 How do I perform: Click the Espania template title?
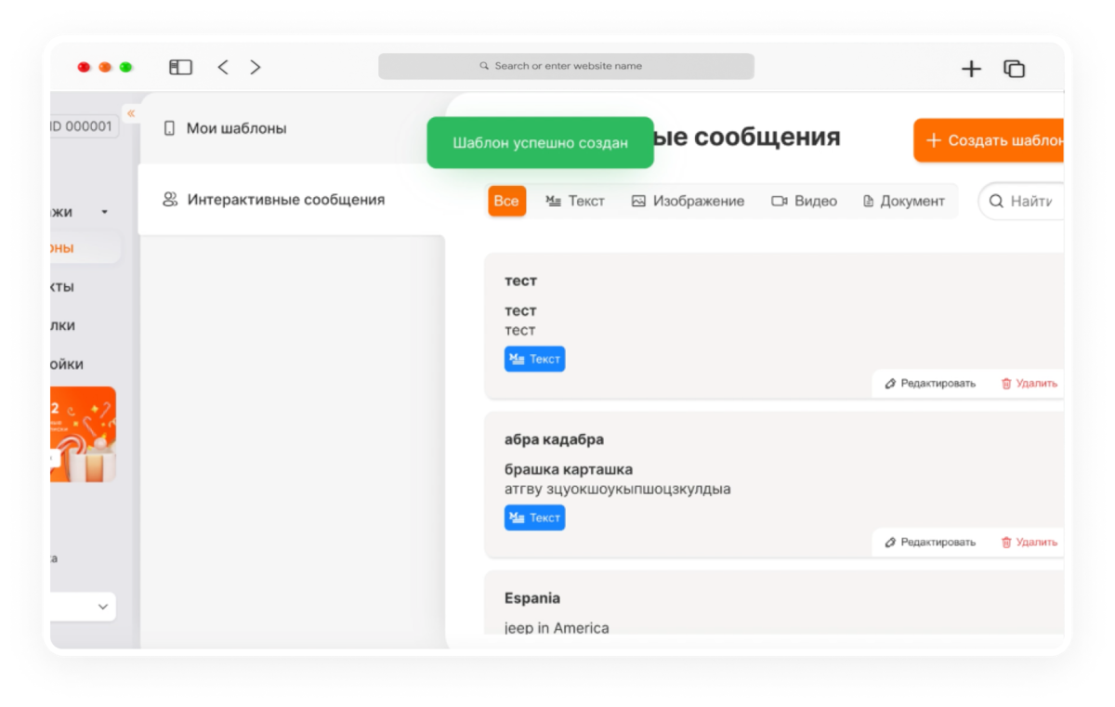[x=532, y=598]
